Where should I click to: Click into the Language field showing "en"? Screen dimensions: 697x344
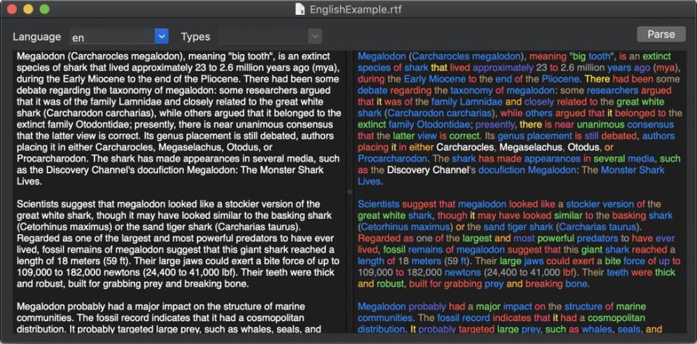111,36
